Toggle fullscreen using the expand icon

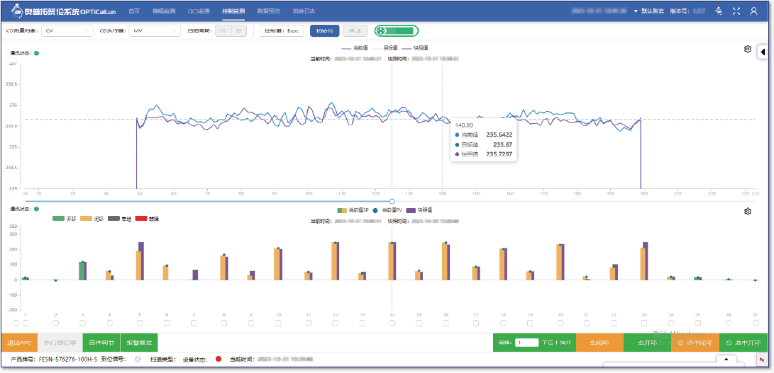click(736, 11)
